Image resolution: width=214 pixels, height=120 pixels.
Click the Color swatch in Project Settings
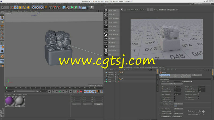coord(175,106)
